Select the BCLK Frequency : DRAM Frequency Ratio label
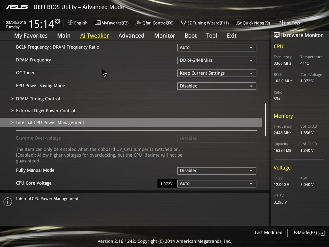 (58, 47)
